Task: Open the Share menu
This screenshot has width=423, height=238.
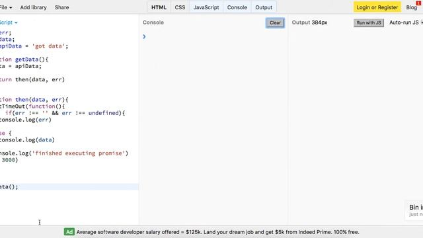Action: point(61,7)
